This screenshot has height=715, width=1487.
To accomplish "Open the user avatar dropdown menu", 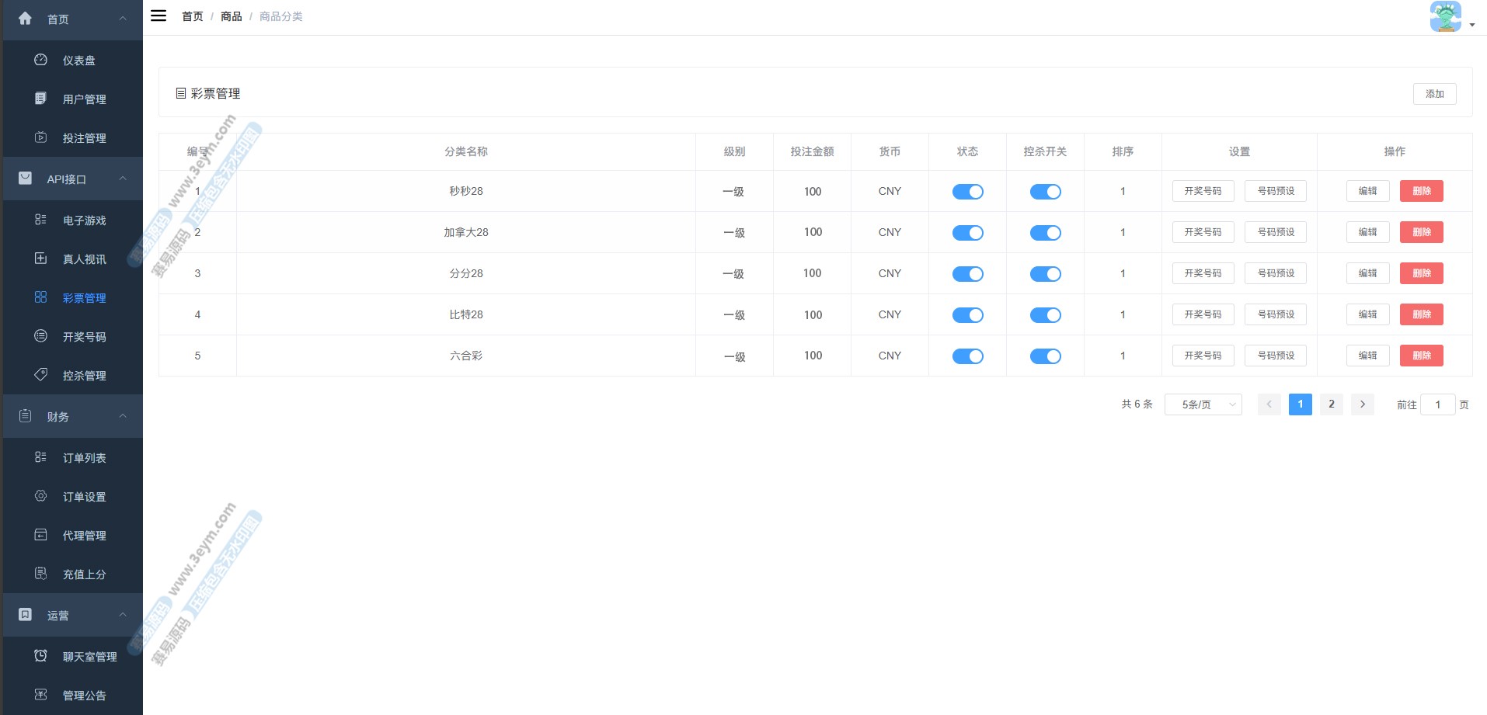I will (x=1450, y=17).
